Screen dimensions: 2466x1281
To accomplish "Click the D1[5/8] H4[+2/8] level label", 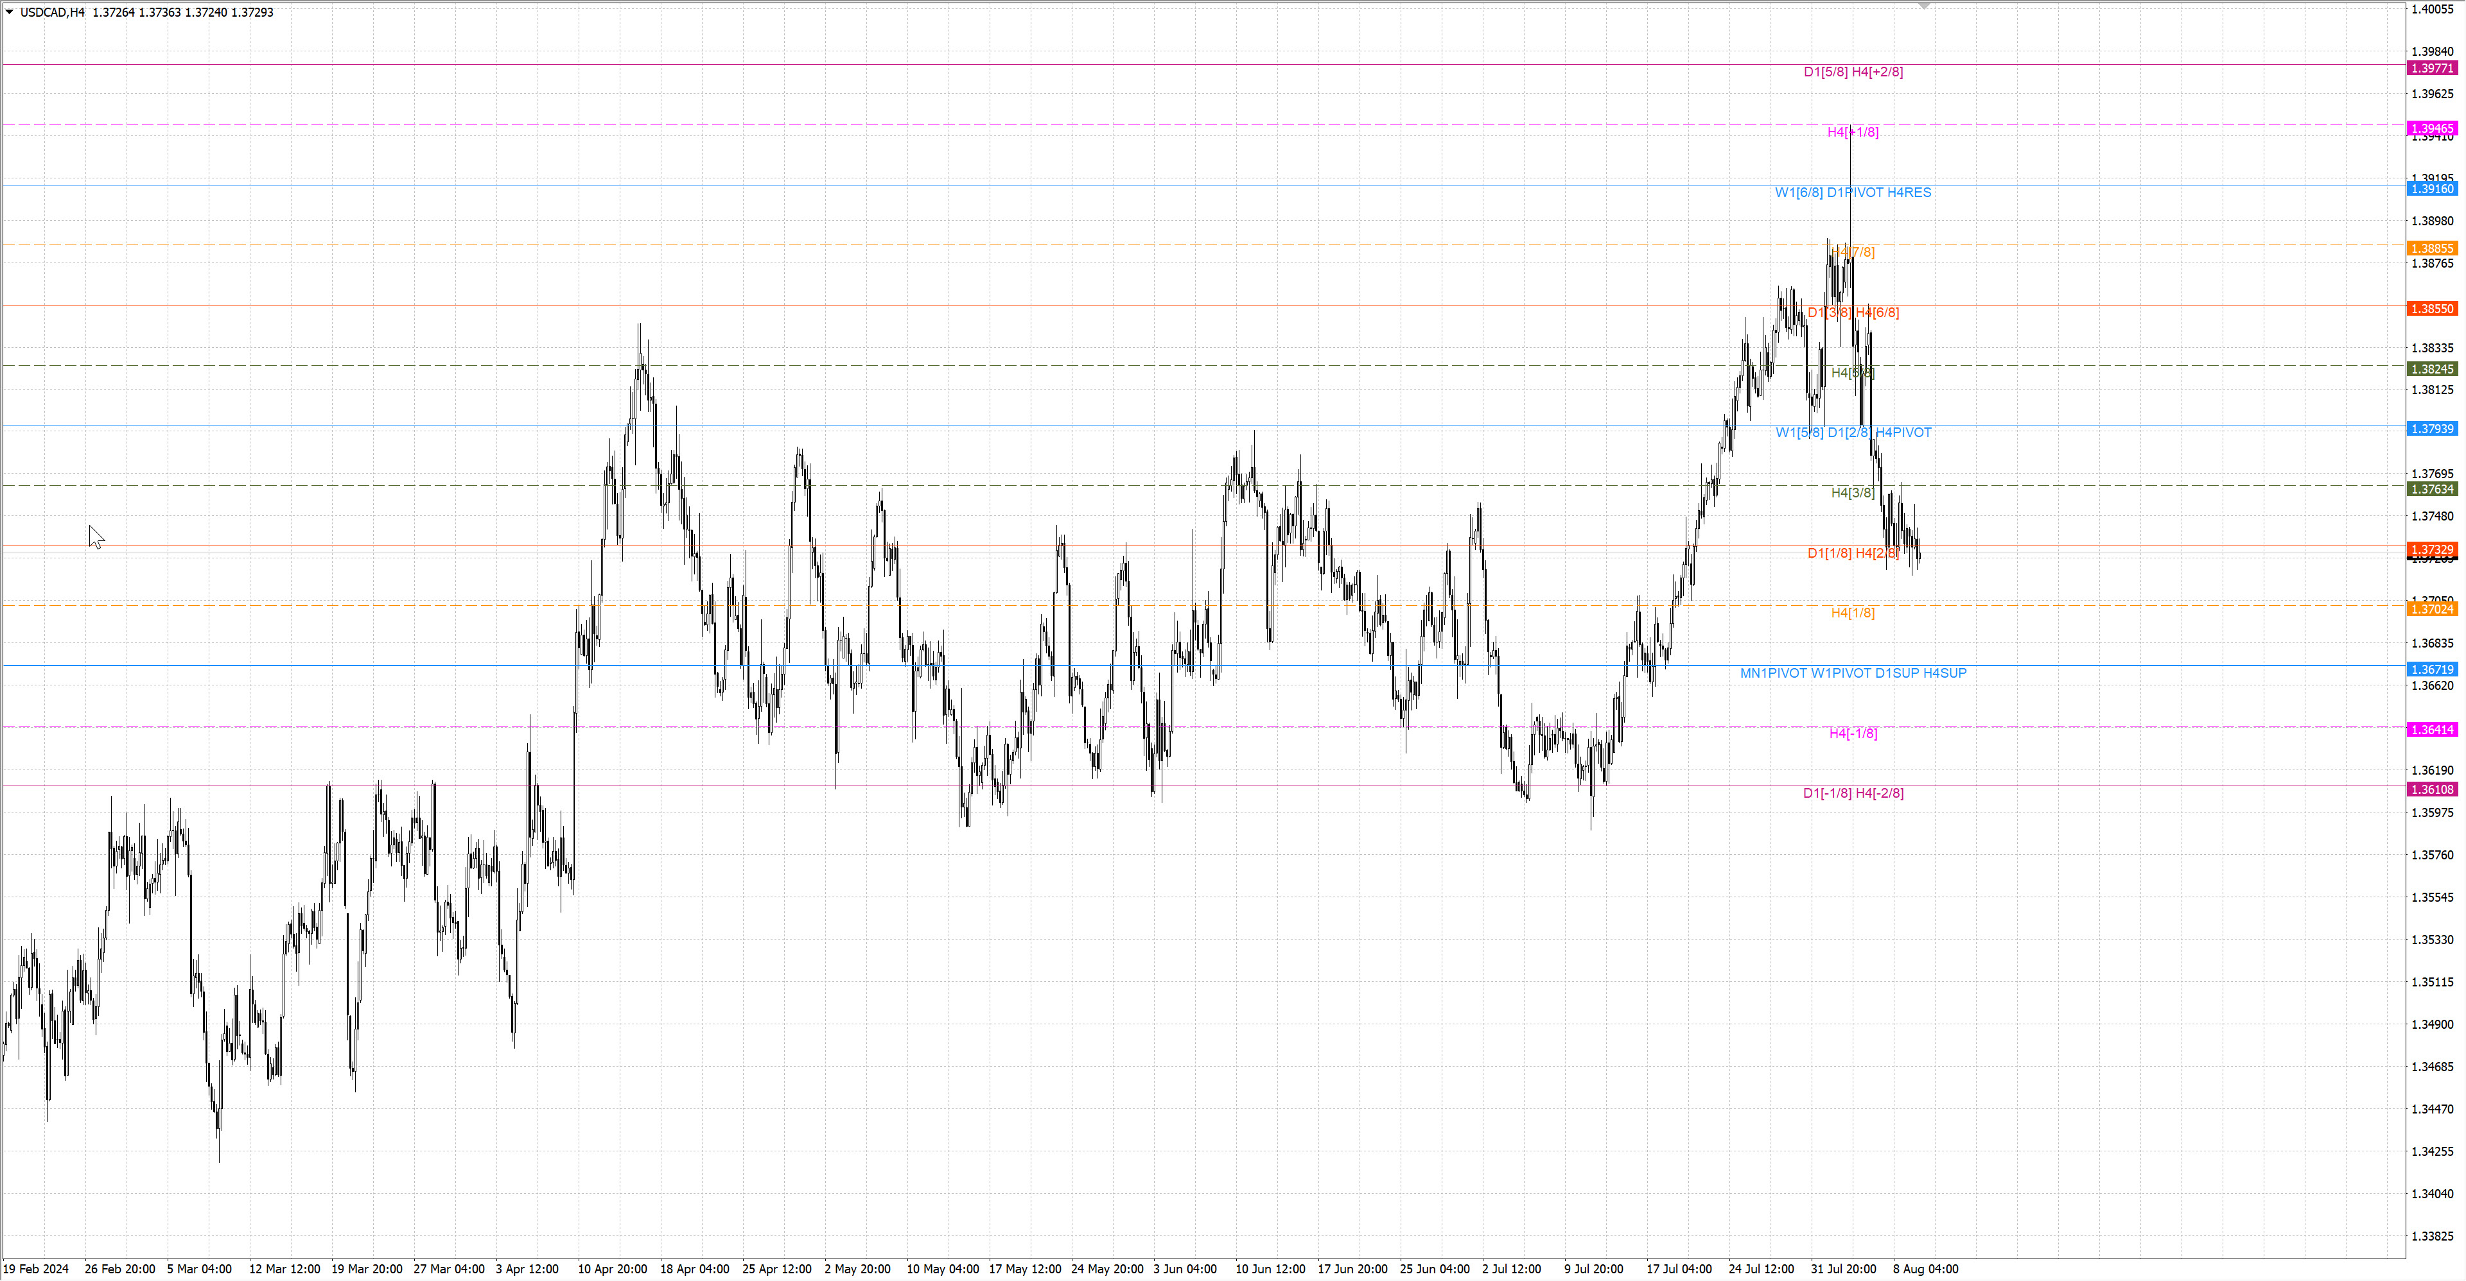I will click(x=1852, y=73).
